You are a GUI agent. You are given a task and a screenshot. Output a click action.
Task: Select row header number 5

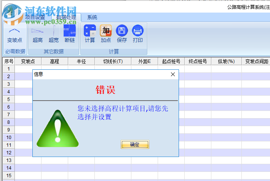pyautogui.click(x=9, y=99)
